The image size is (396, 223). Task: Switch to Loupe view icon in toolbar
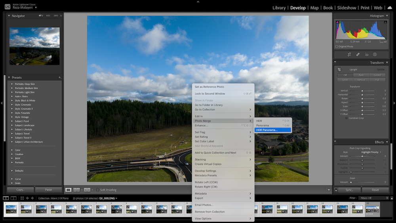coord(68,190)
